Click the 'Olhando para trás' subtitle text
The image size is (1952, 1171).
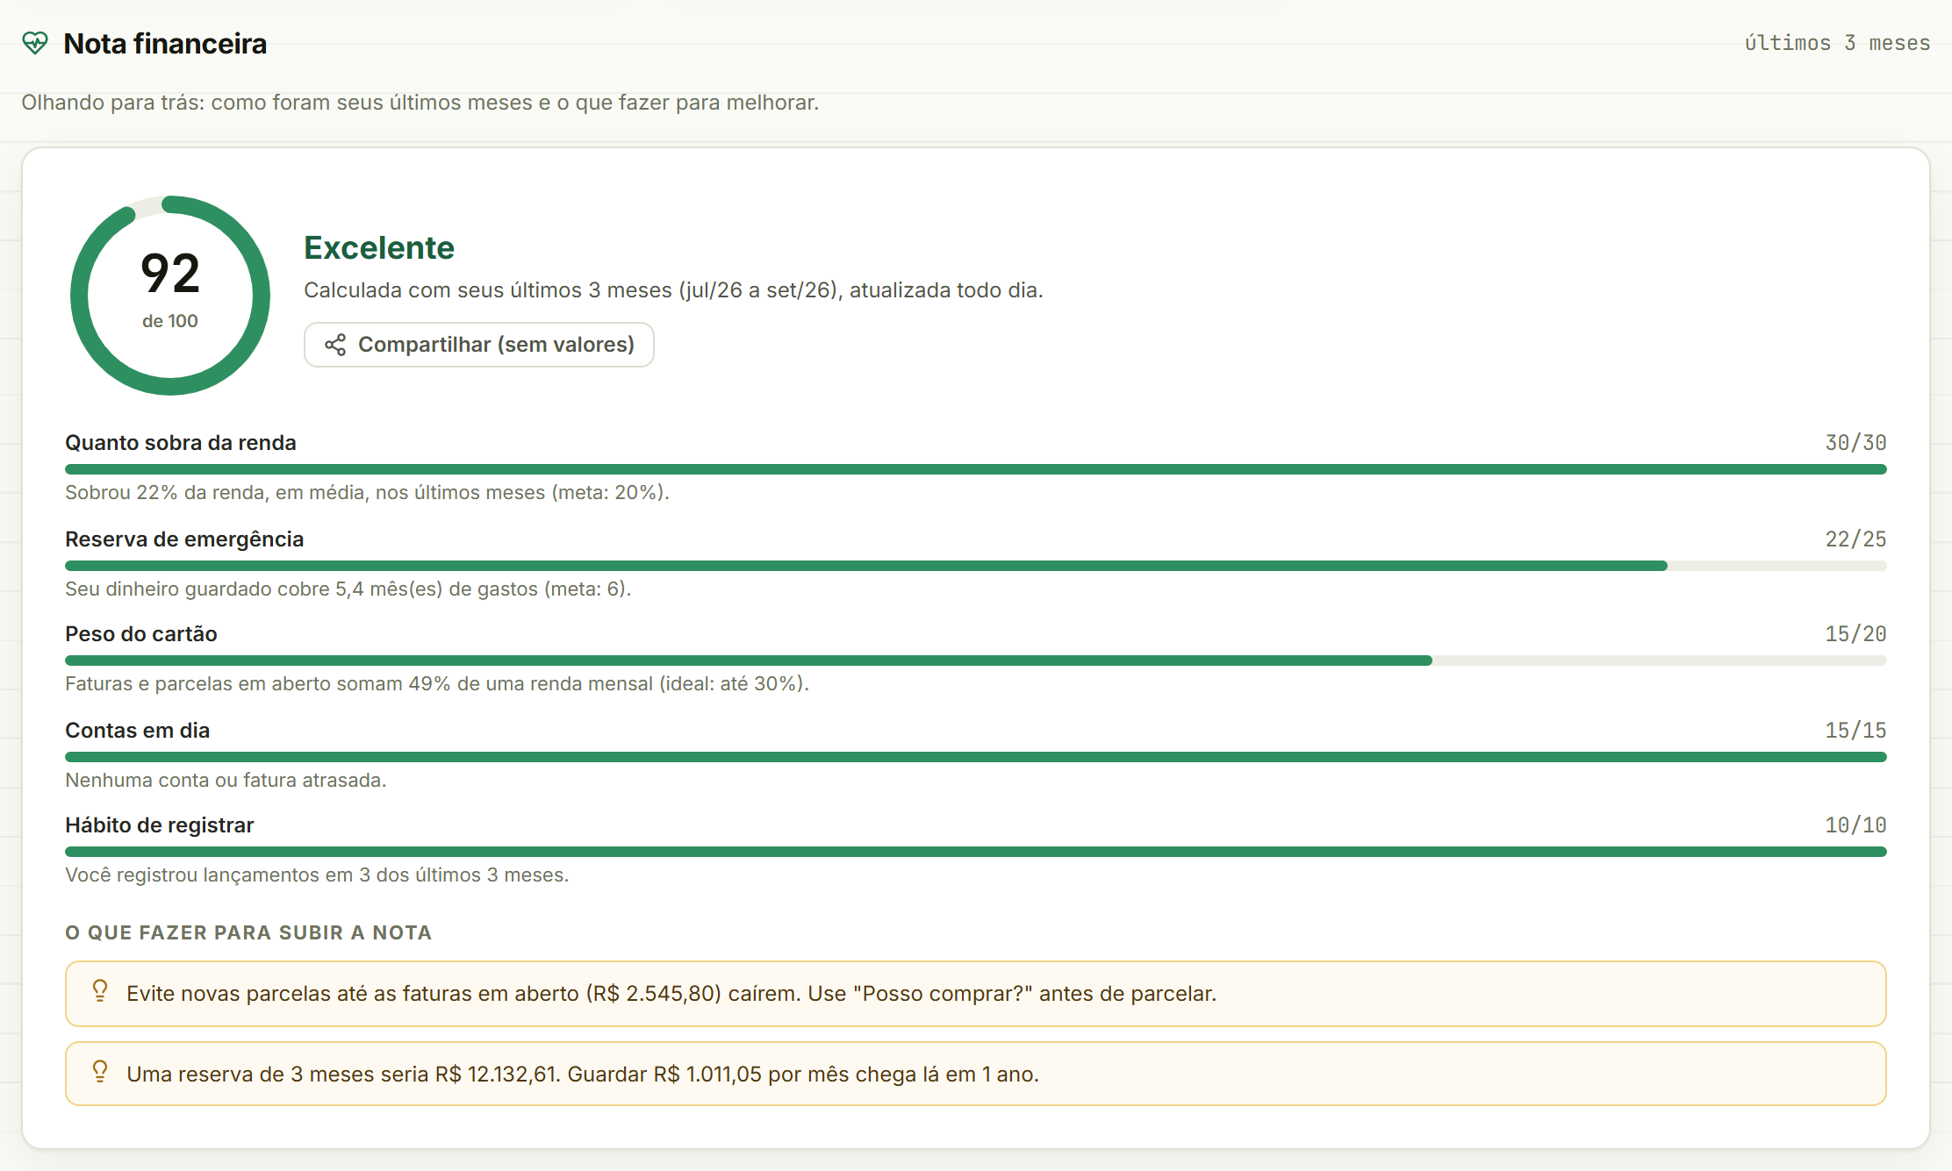pos(420,103)
